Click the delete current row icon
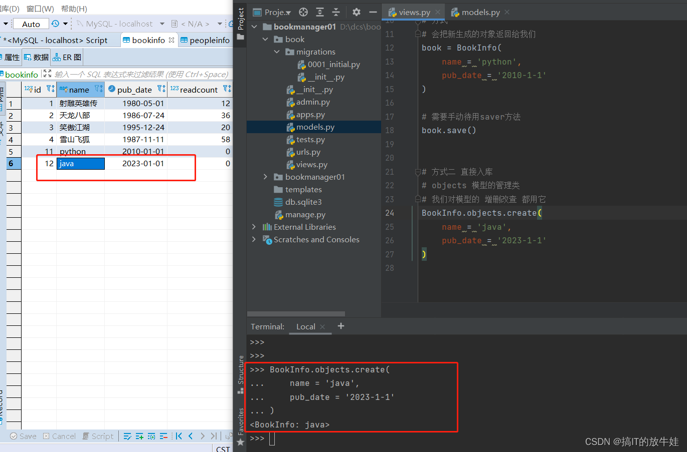 (x=163, y=436)
